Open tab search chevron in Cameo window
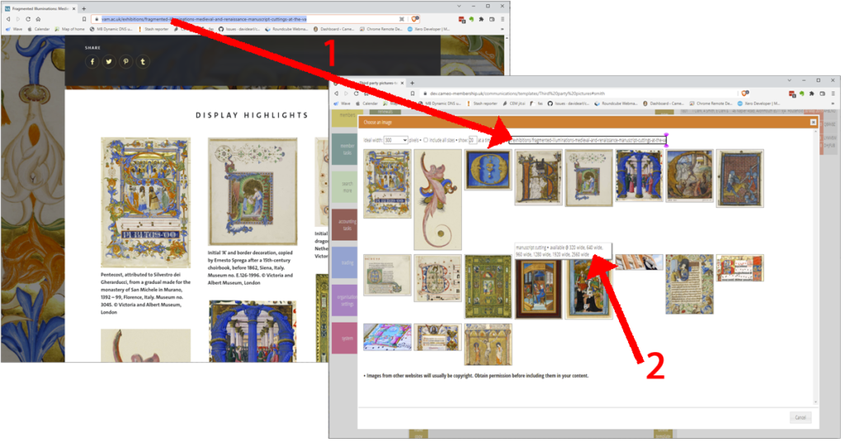The width and height of the screenshot is (845, 443). coord(789,80)
